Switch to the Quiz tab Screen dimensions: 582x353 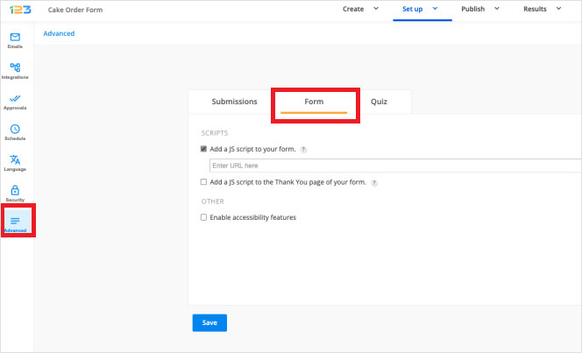click(x=379, y=102)
